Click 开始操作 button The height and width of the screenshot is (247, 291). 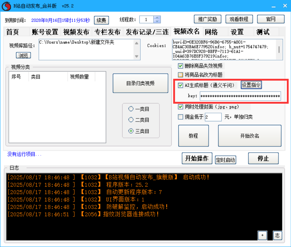pos(197,158)
